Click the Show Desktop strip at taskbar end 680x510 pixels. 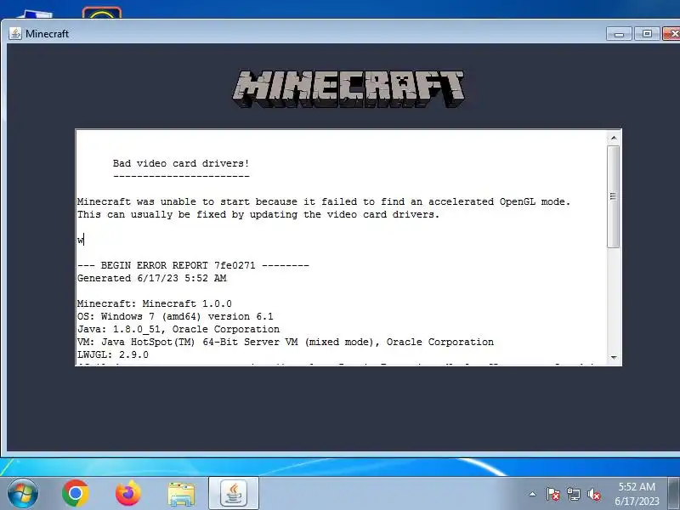pos(674,494)
